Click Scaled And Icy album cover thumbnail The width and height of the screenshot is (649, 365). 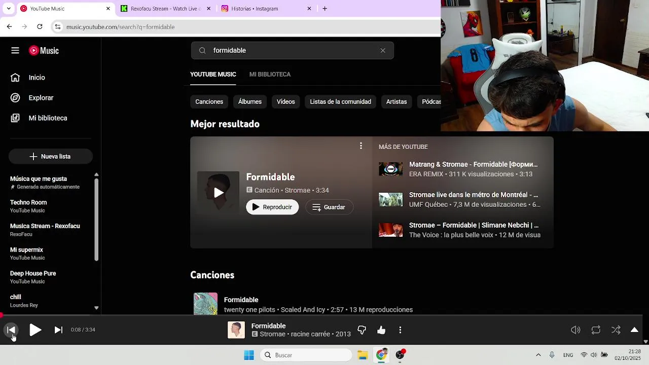point(205,304)
